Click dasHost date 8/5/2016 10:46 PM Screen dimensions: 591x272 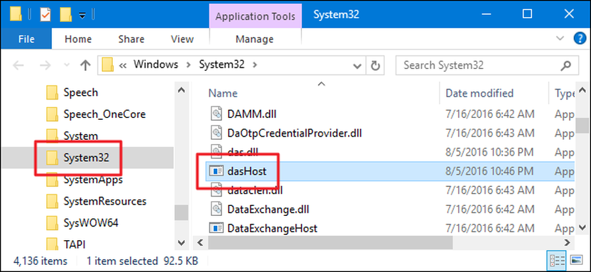click(x=489, y=171)
